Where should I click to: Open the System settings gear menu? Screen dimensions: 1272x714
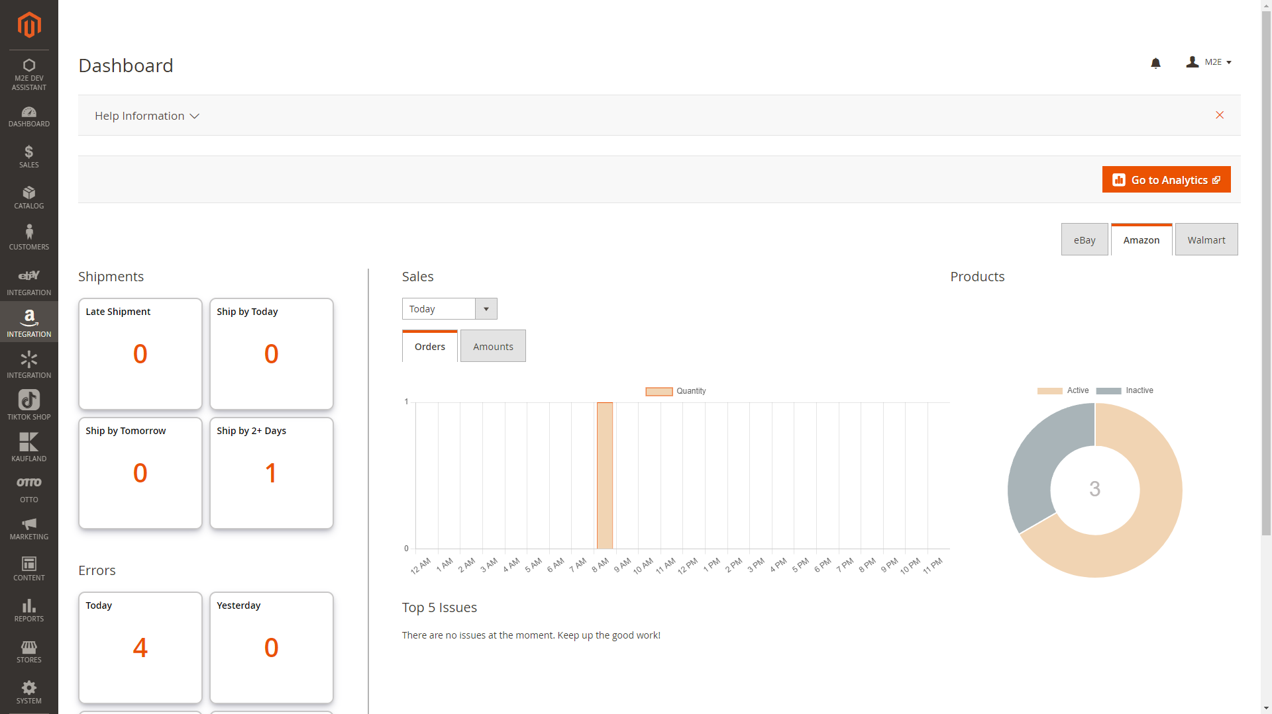click(29, 692)
